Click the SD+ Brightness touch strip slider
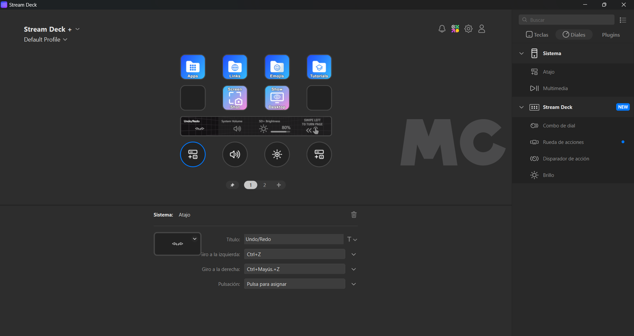 275,126
